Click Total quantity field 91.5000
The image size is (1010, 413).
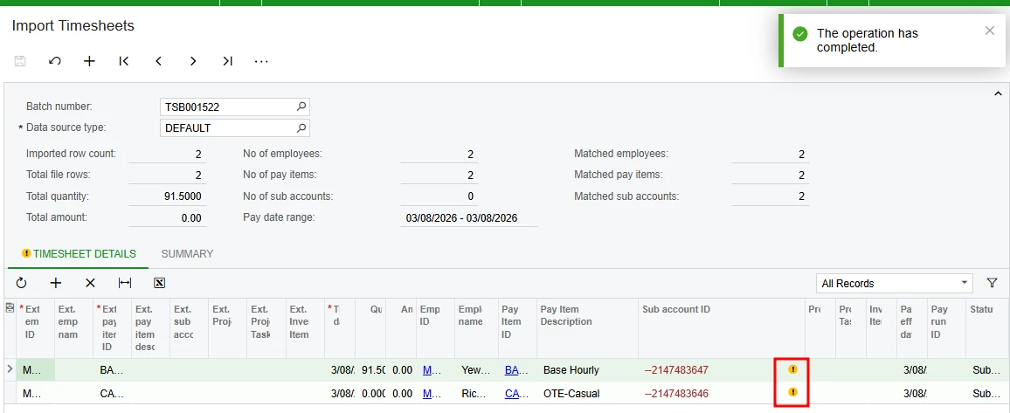tap(168, 196)
